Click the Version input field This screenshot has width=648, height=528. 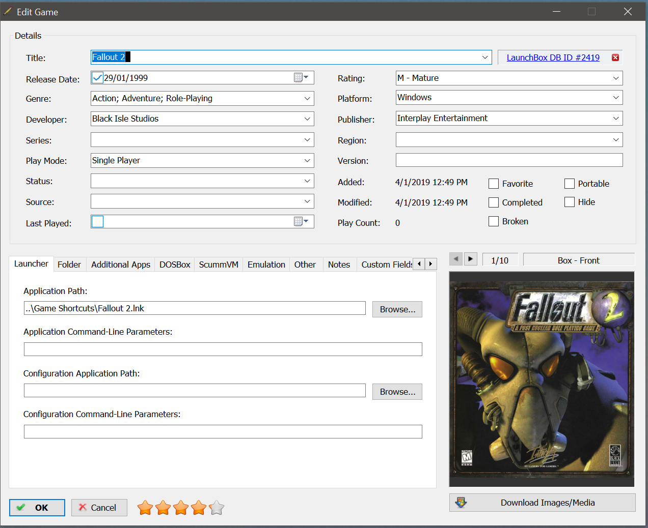tap(509, 160)
